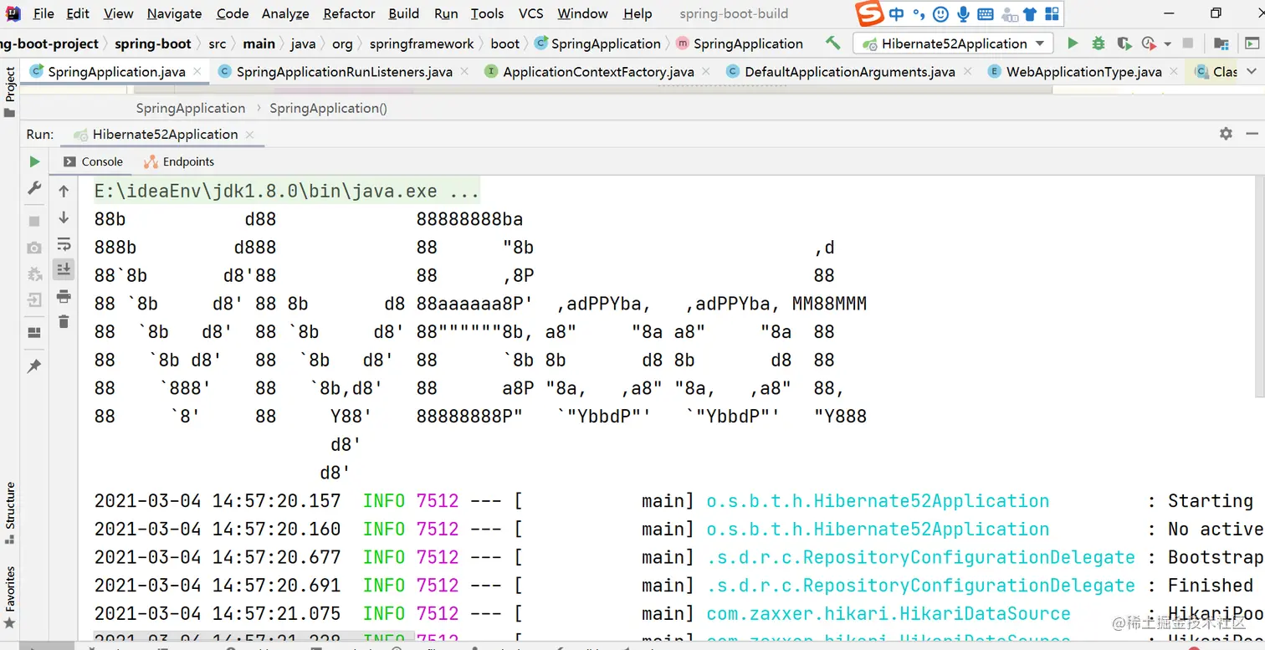Open the VCS menu

pos(530,13)
